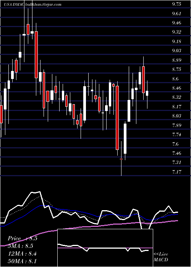191x267 pixels.
Task: Click the 8.32 price axis label
Action: 176,97
